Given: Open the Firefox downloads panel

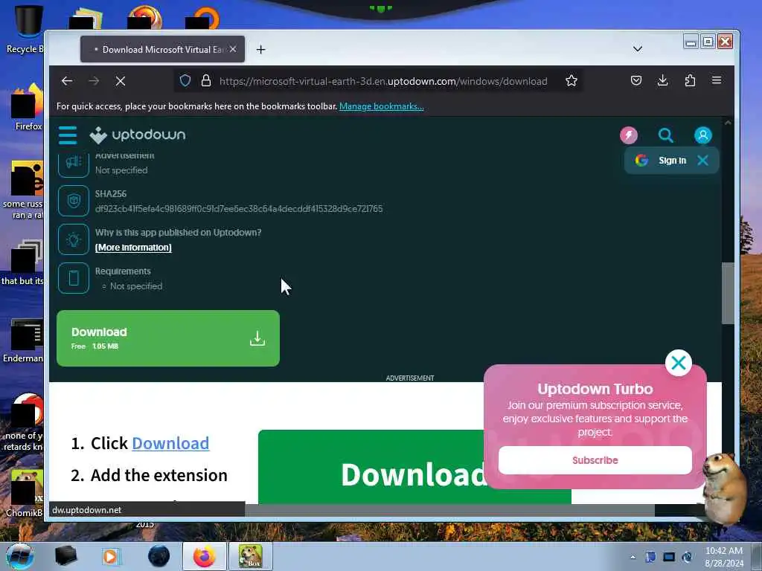Looking at the screenshot, I should (x=663, y=80).
